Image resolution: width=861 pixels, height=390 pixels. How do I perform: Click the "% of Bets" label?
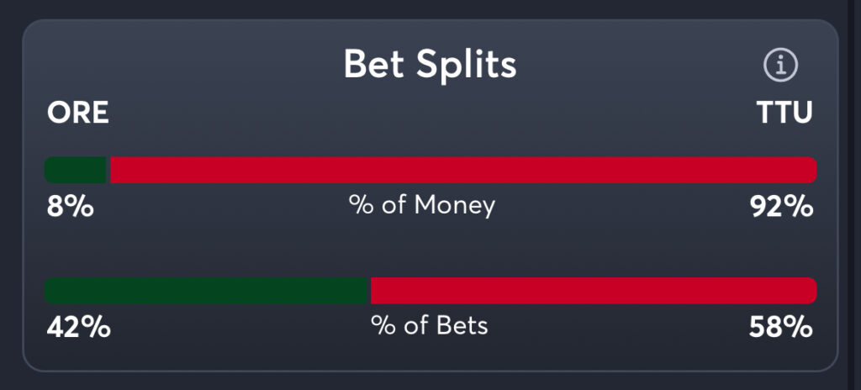tap(430, 325)
